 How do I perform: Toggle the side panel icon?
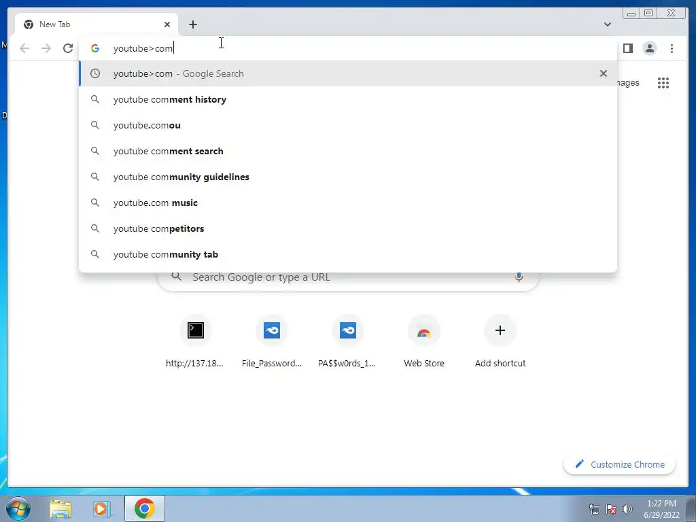tap(627, 48)
